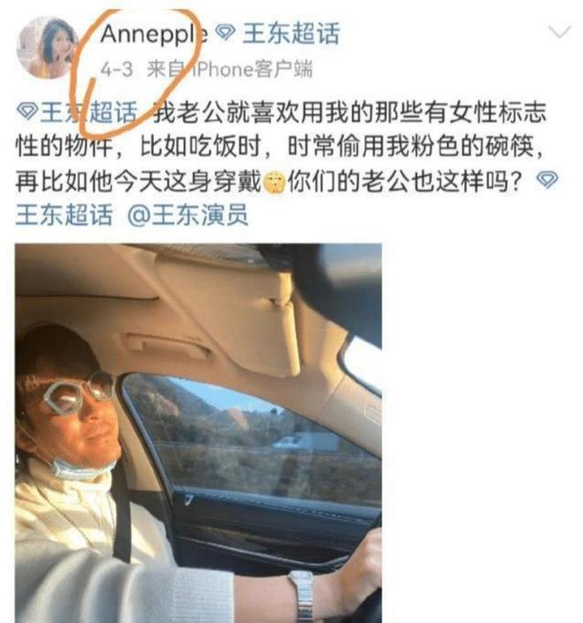
Task: Open the @王东演员 mention
Action: pyautogui.click(x=187, y=215)
